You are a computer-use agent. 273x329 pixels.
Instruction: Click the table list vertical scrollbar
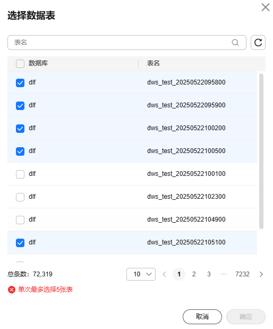pyautogui.click(x=261, y=151)
